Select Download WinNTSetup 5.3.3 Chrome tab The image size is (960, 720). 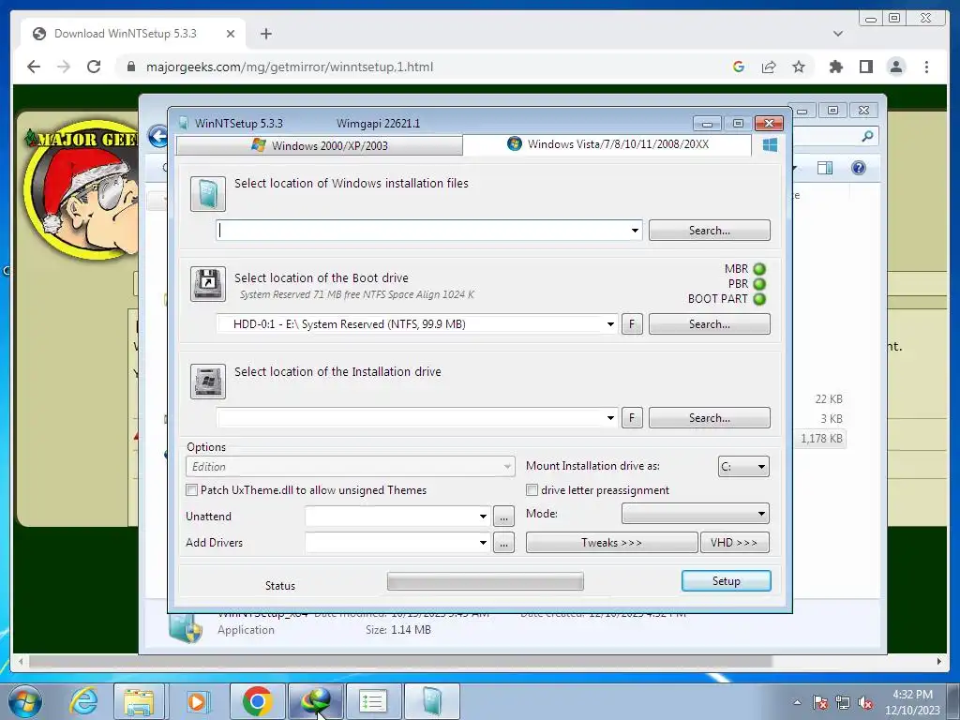tap(133, 34)
